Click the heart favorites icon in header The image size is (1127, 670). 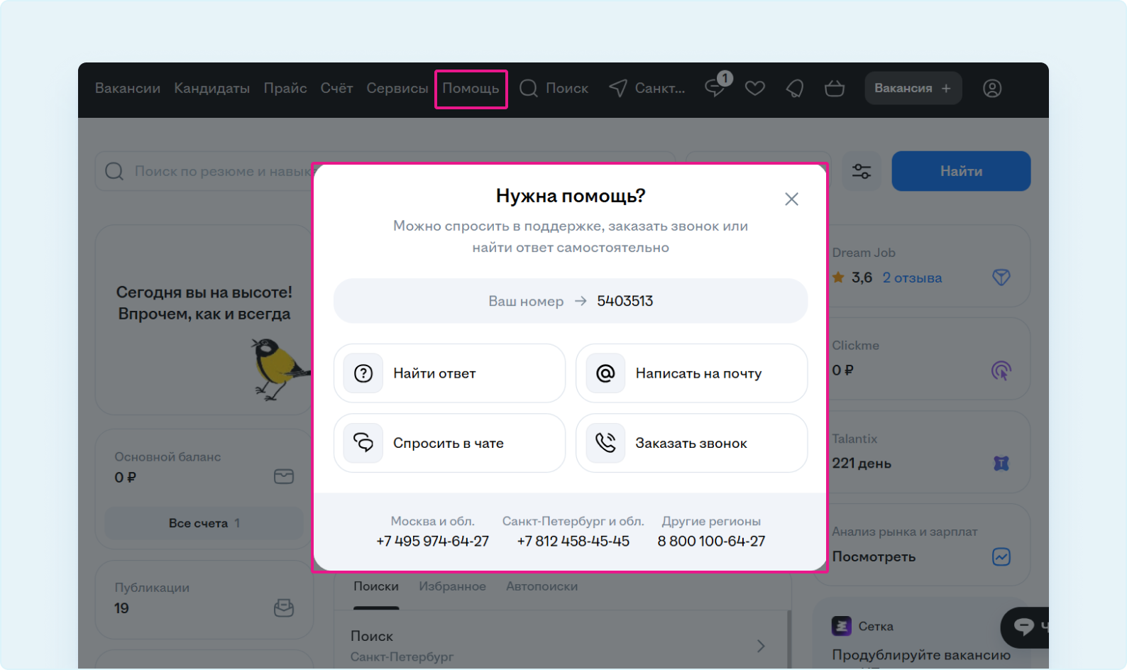(755, 88)
